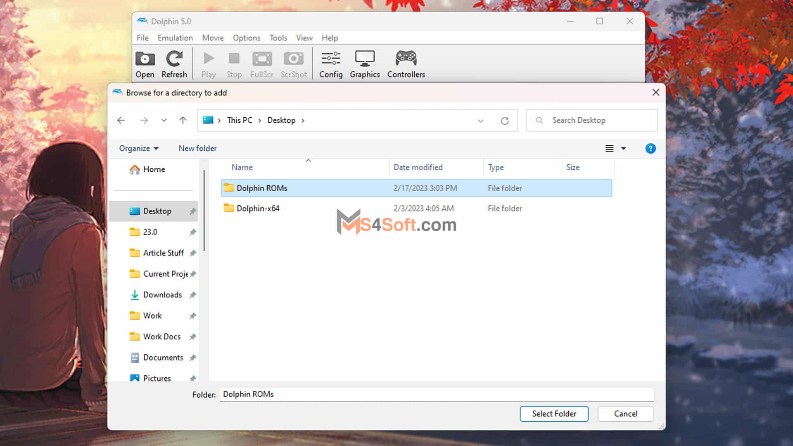Click the Open toolbar icon in Dolphin

click(x=145, y=64)
